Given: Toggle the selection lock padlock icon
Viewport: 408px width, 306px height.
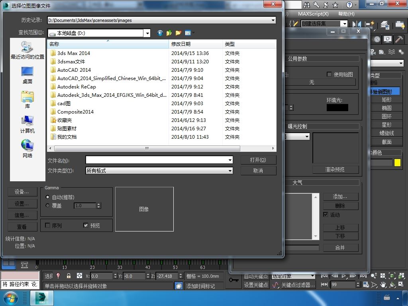Looking at the screenshot, I should point(69,276).
